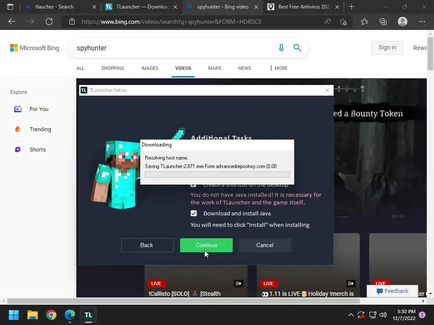Select the SHOPPING search category
The image size is (434, 325).
click(x=113, y=68)
